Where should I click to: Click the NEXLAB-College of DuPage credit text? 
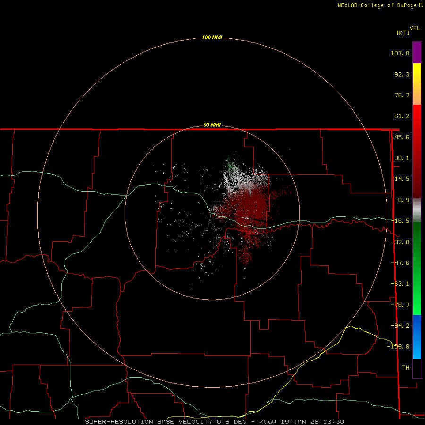[377, 5]
